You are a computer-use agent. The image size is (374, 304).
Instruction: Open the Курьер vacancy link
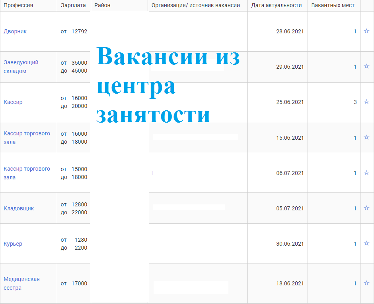tap(13, 244)
